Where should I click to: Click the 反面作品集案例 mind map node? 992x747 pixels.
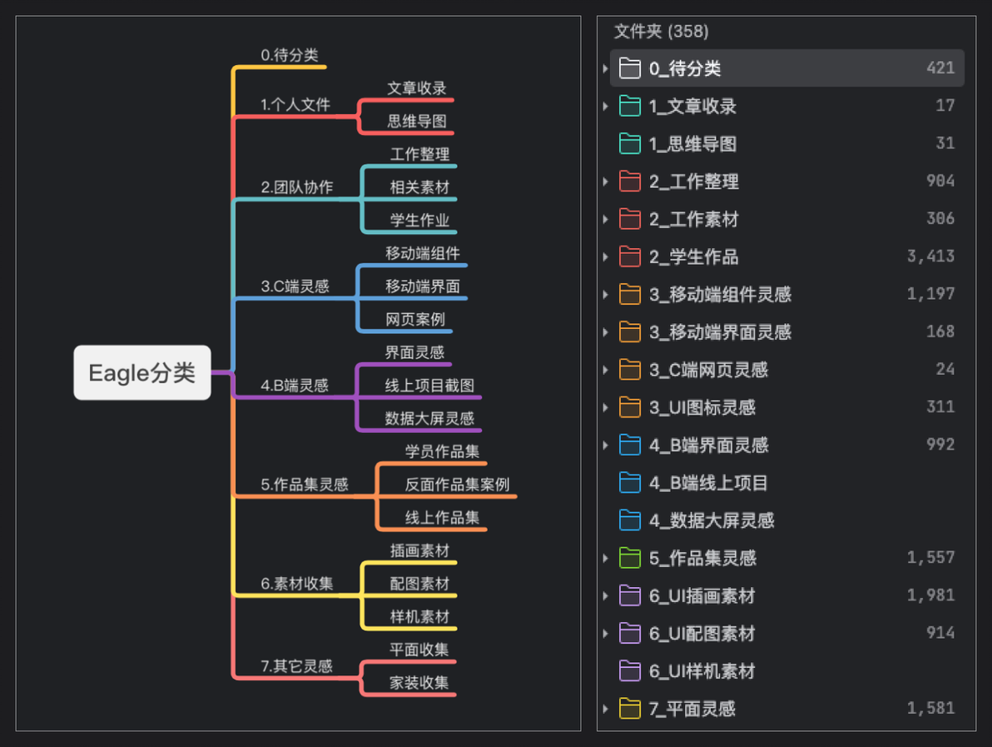(457, 485)
